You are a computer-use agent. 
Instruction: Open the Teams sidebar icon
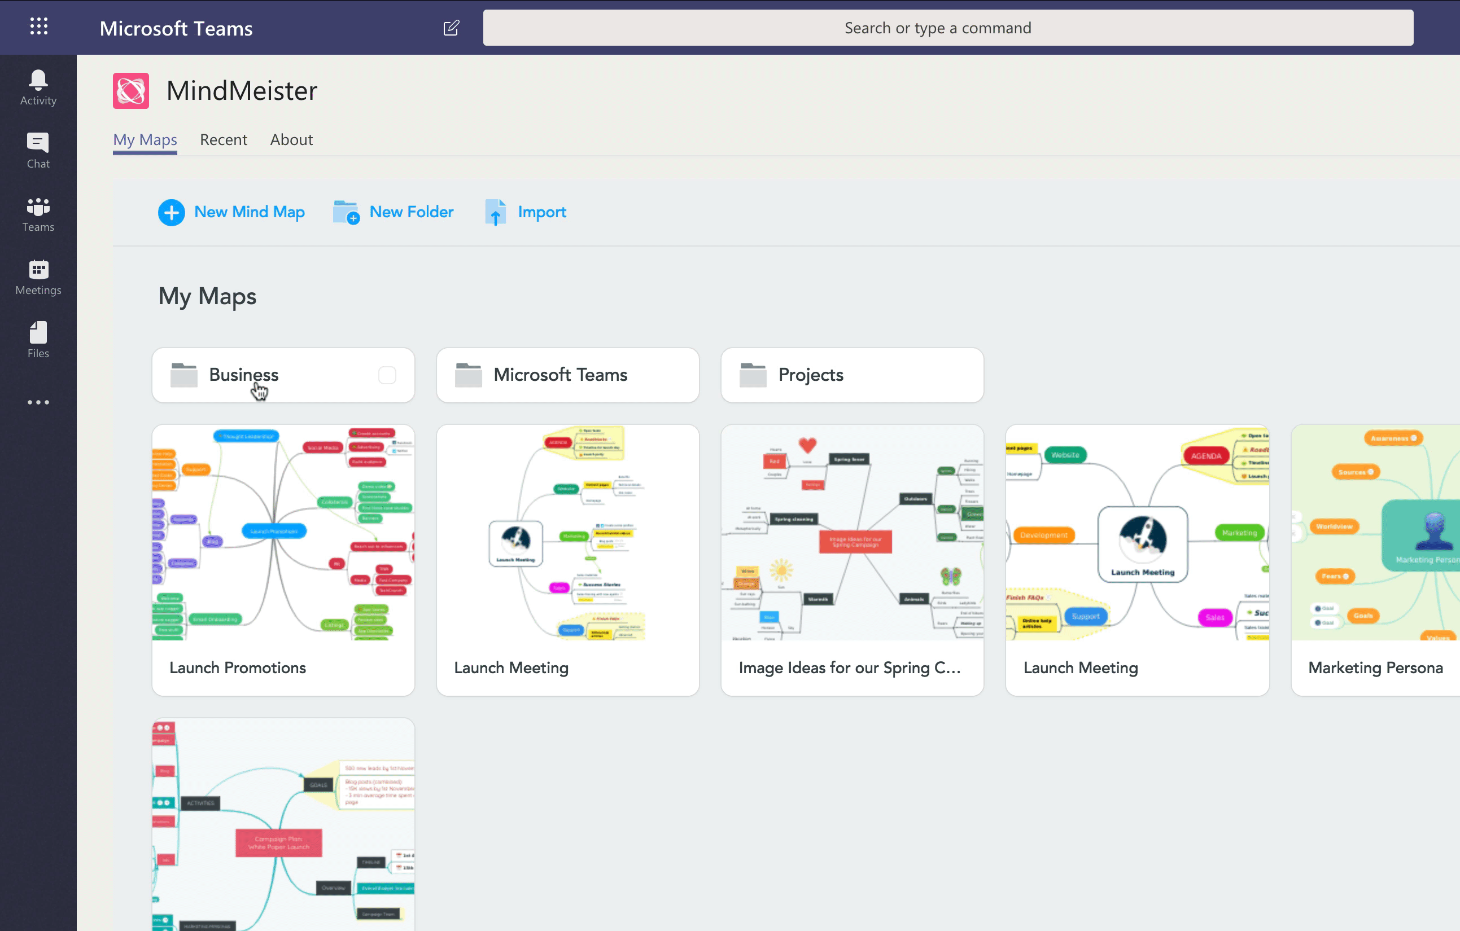[x=38, y=207]
